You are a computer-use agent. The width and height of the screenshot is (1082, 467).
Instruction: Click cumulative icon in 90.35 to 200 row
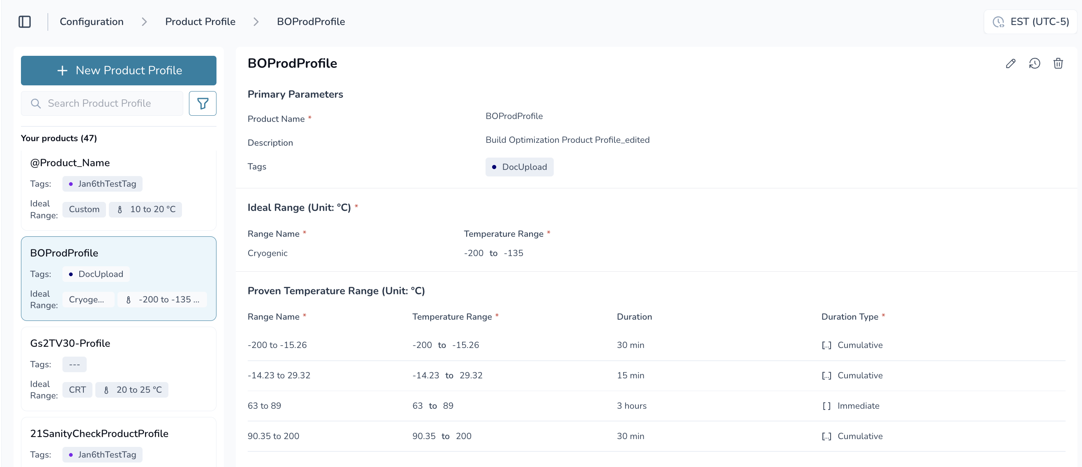826,436
